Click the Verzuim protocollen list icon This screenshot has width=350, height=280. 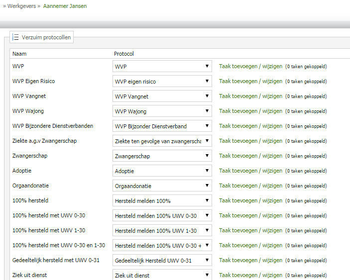pyautogui.click(x=15, y=37)
